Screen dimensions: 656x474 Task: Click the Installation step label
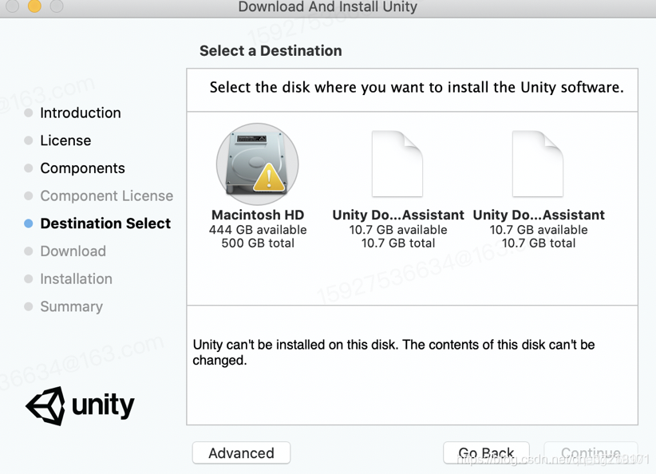tap(76, 278)
